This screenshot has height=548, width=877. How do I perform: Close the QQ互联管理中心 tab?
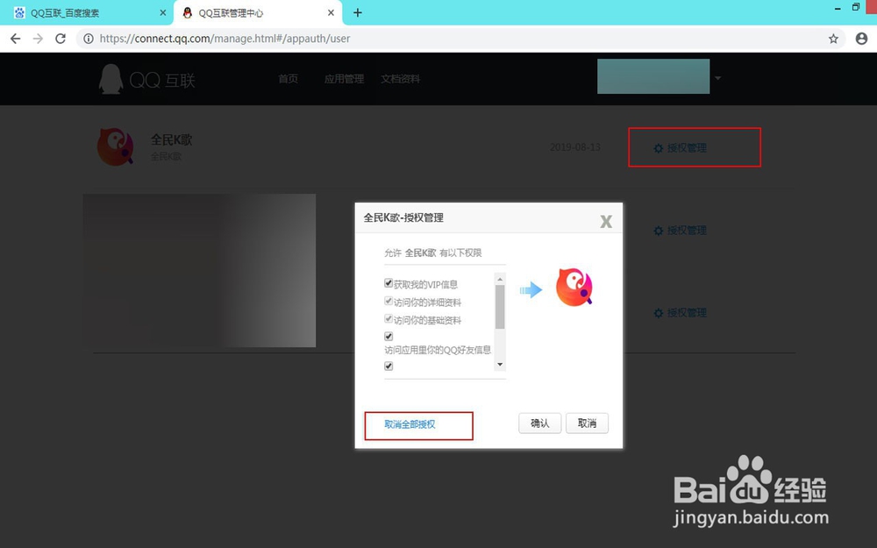pos(332,12)
